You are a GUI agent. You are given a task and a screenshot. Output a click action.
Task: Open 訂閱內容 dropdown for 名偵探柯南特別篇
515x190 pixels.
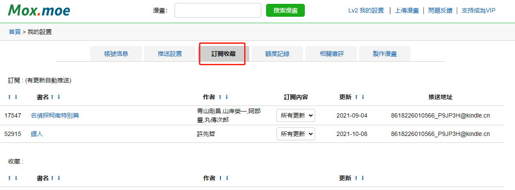296,115
